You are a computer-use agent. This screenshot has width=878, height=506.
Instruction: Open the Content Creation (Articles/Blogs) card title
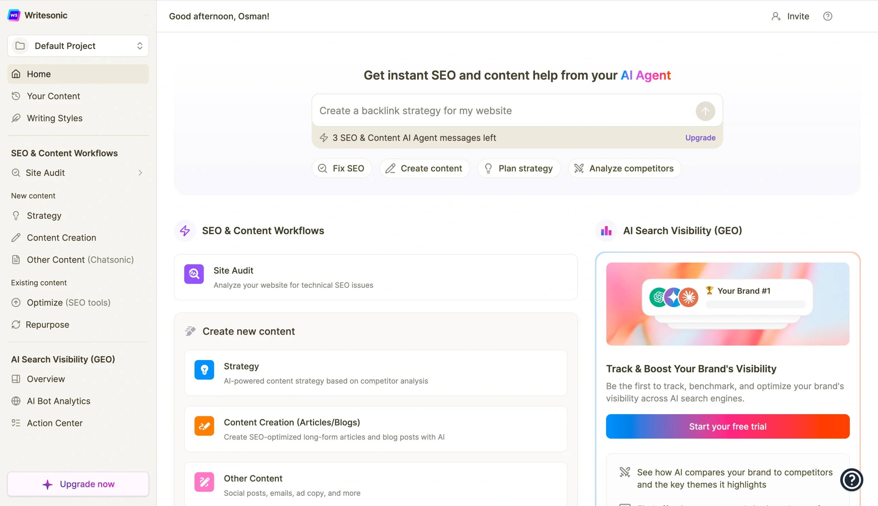[292, 422]
